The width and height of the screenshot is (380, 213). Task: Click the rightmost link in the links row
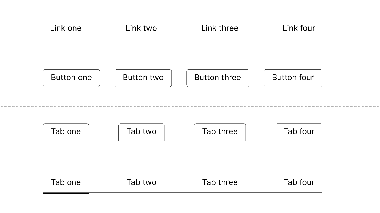tap(299, 28)
